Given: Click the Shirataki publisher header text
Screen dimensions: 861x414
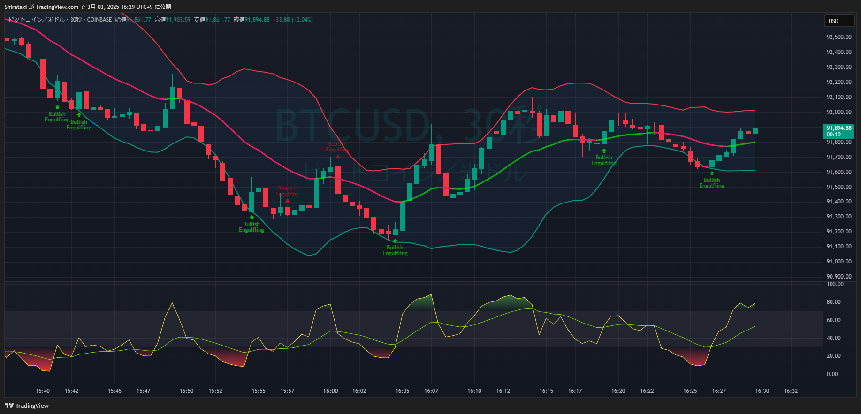Looking at the screenshot, I should (x=88, y=7).
